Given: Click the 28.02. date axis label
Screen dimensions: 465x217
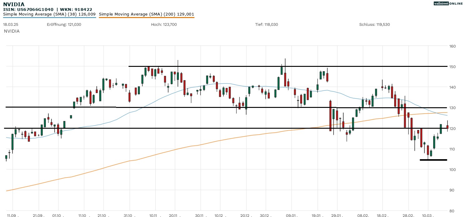Looking at the screenshot, I should click(408, 215).
